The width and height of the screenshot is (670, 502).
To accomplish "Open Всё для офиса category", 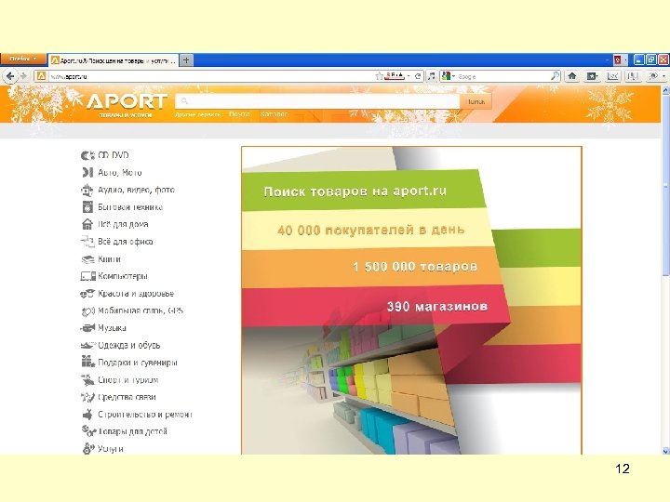I will click(126, 242).
